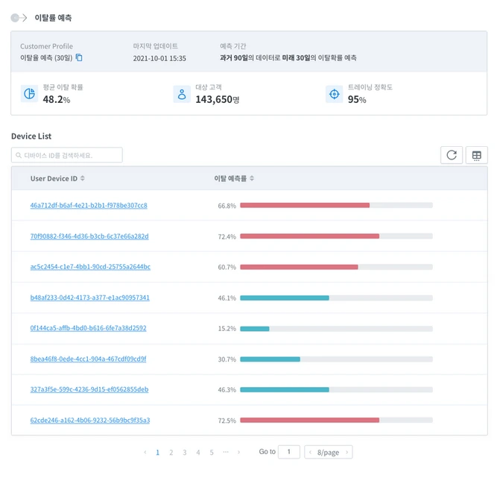
Task: Go to pagination page 2
Action: tap(171, 453)
